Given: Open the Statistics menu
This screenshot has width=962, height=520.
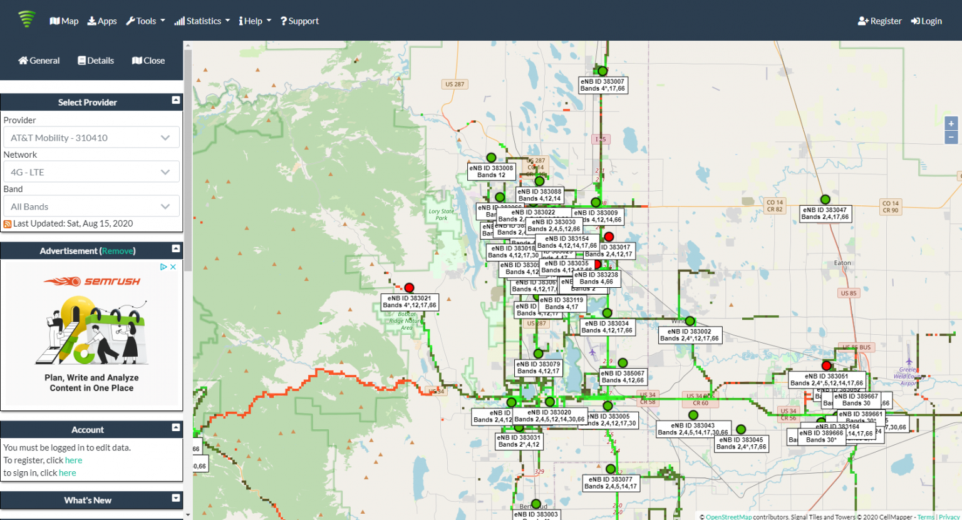Looking at the screenshot, I should pyautogui.click(x=202, y=21).
